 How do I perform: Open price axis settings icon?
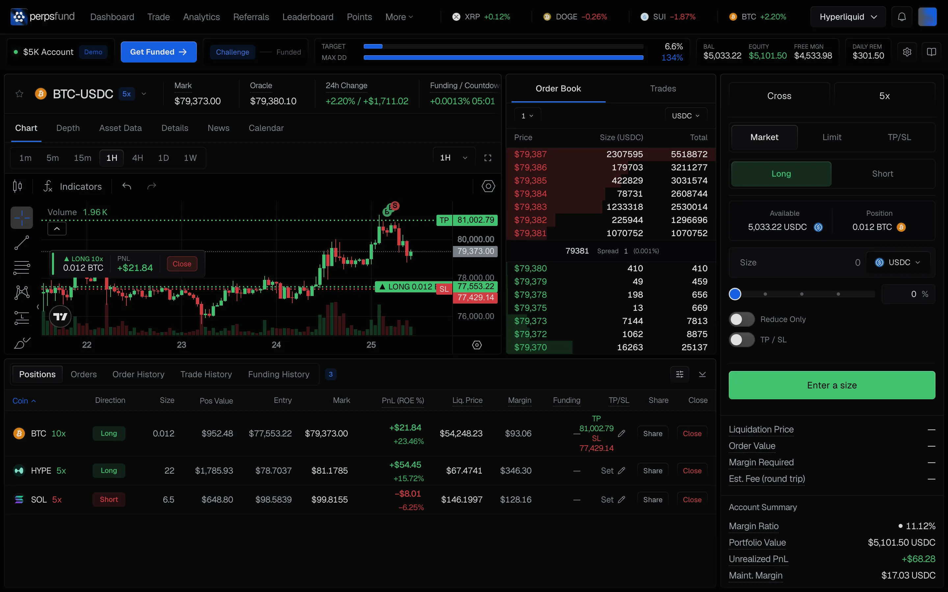477,345
